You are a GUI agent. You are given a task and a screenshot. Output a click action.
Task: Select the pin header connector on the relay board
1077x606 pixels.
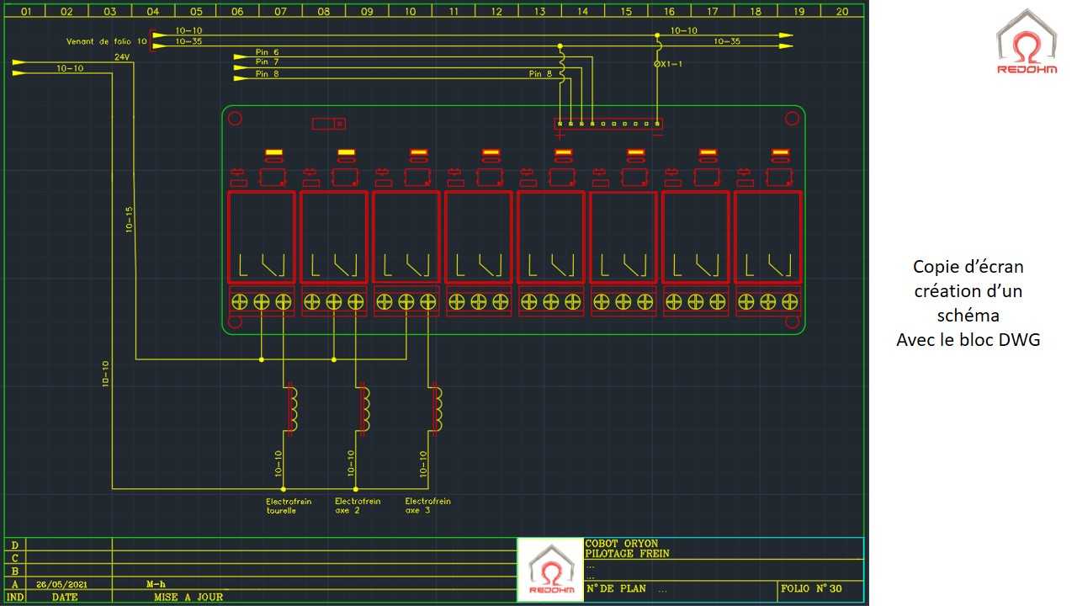(609, 124)
